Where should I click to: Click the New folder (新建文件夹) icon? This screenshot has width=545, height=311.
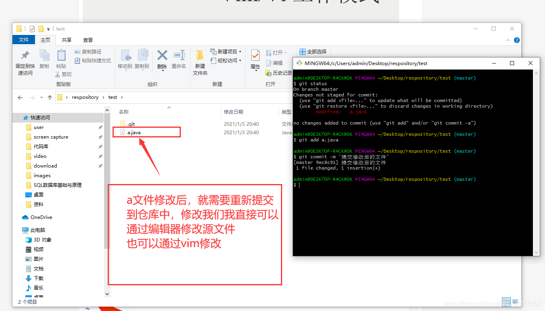point(200,55)
